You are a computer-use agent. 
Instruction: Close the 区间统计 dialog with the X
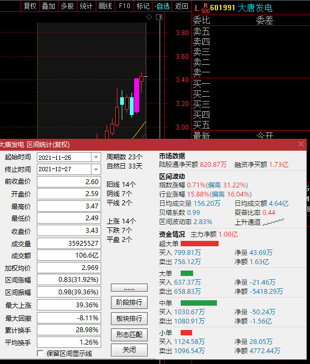(x=301, y=144)
